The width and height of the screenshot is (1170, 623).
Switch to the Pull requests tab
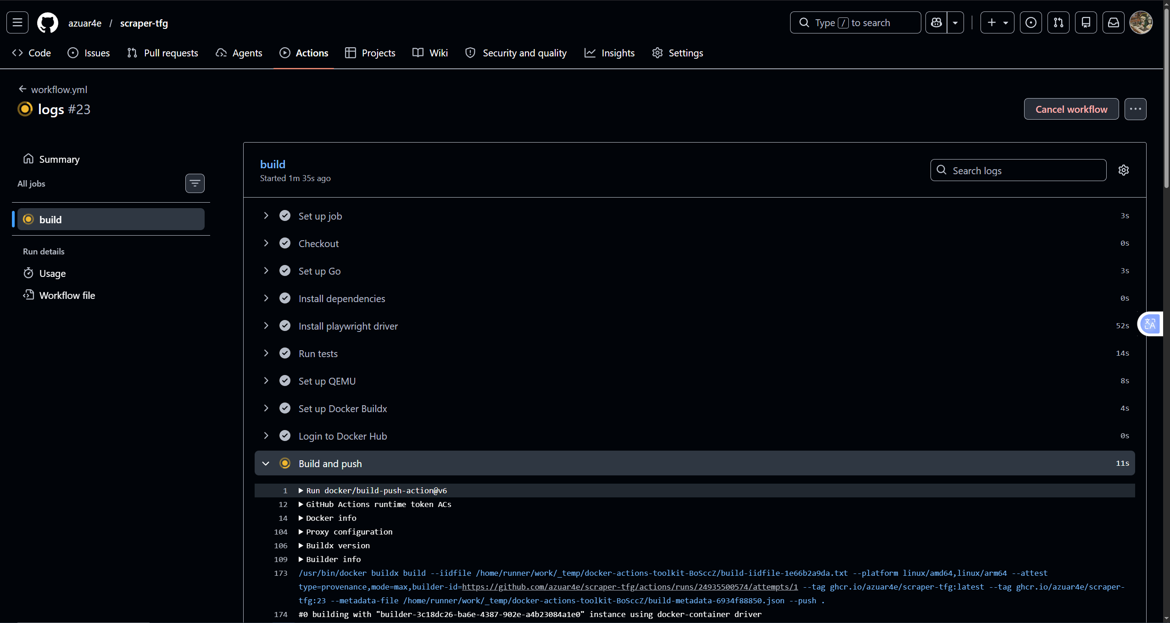pyautogui.click(x=162, y=53)
